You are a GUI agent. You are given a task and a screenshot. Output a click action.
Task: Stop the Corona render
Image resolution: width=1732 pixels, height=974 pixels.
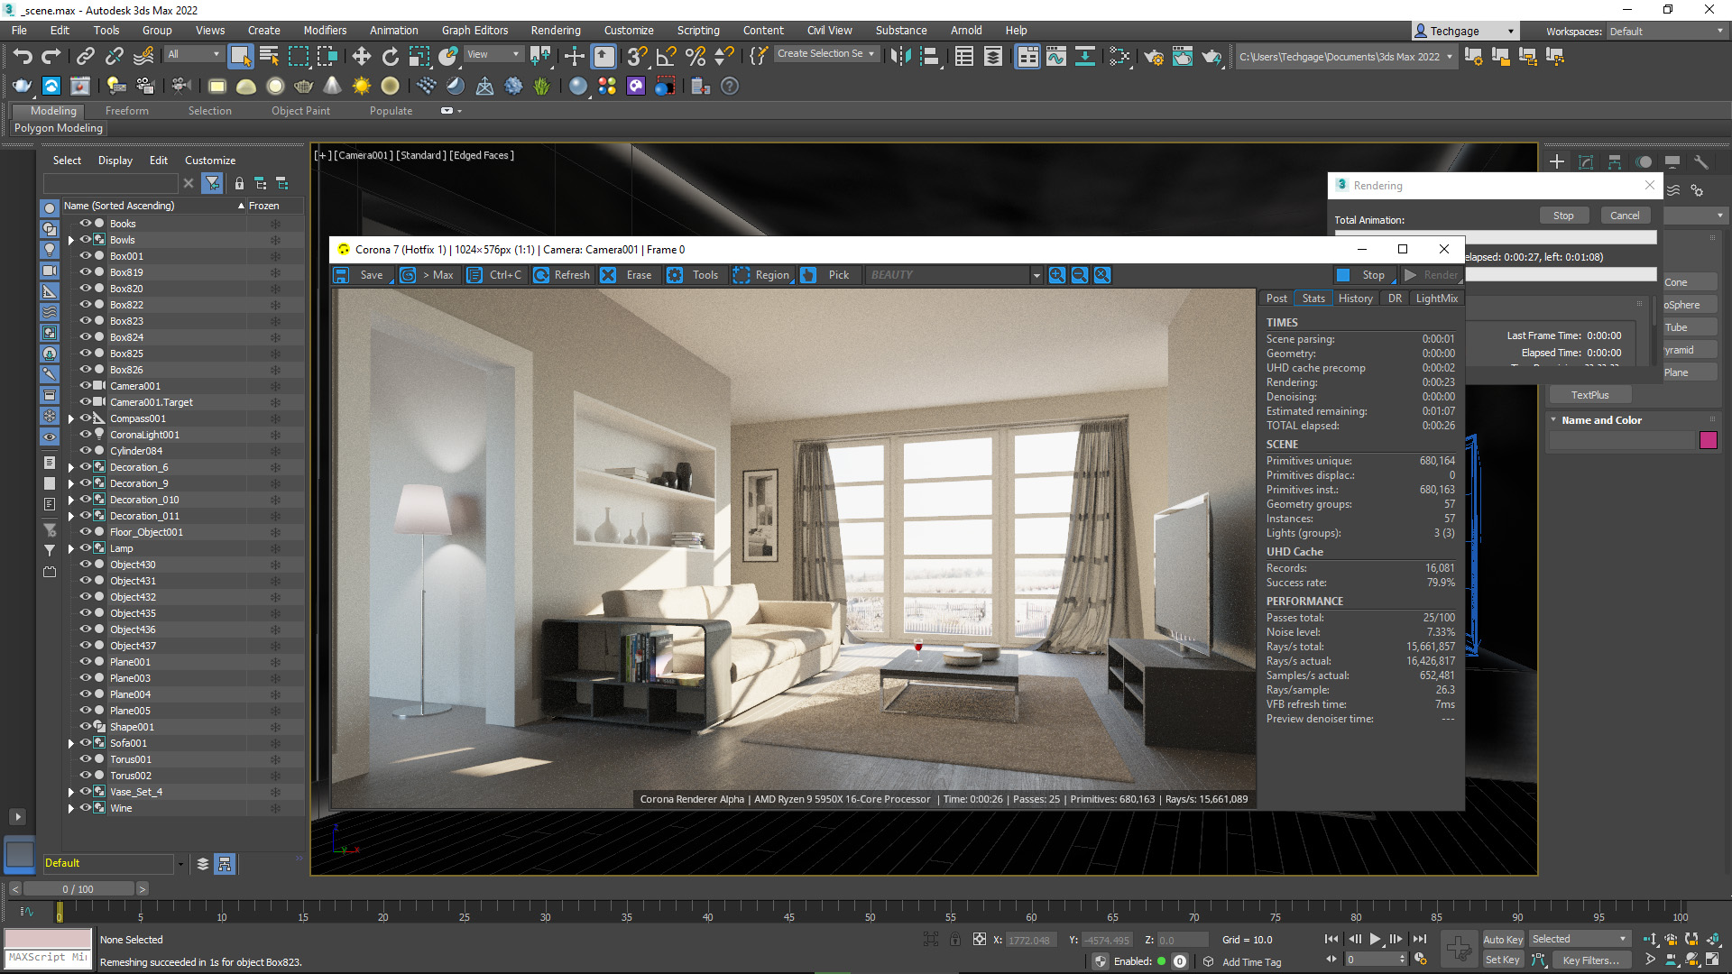click(x=1363, y=275)
